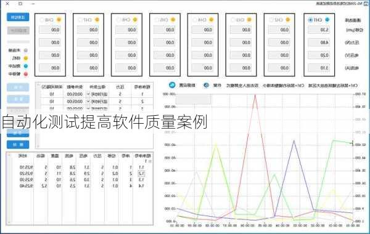370x234 pixels.
Task: Click the yellow status indicator of CH8
Action: [59, 20]
